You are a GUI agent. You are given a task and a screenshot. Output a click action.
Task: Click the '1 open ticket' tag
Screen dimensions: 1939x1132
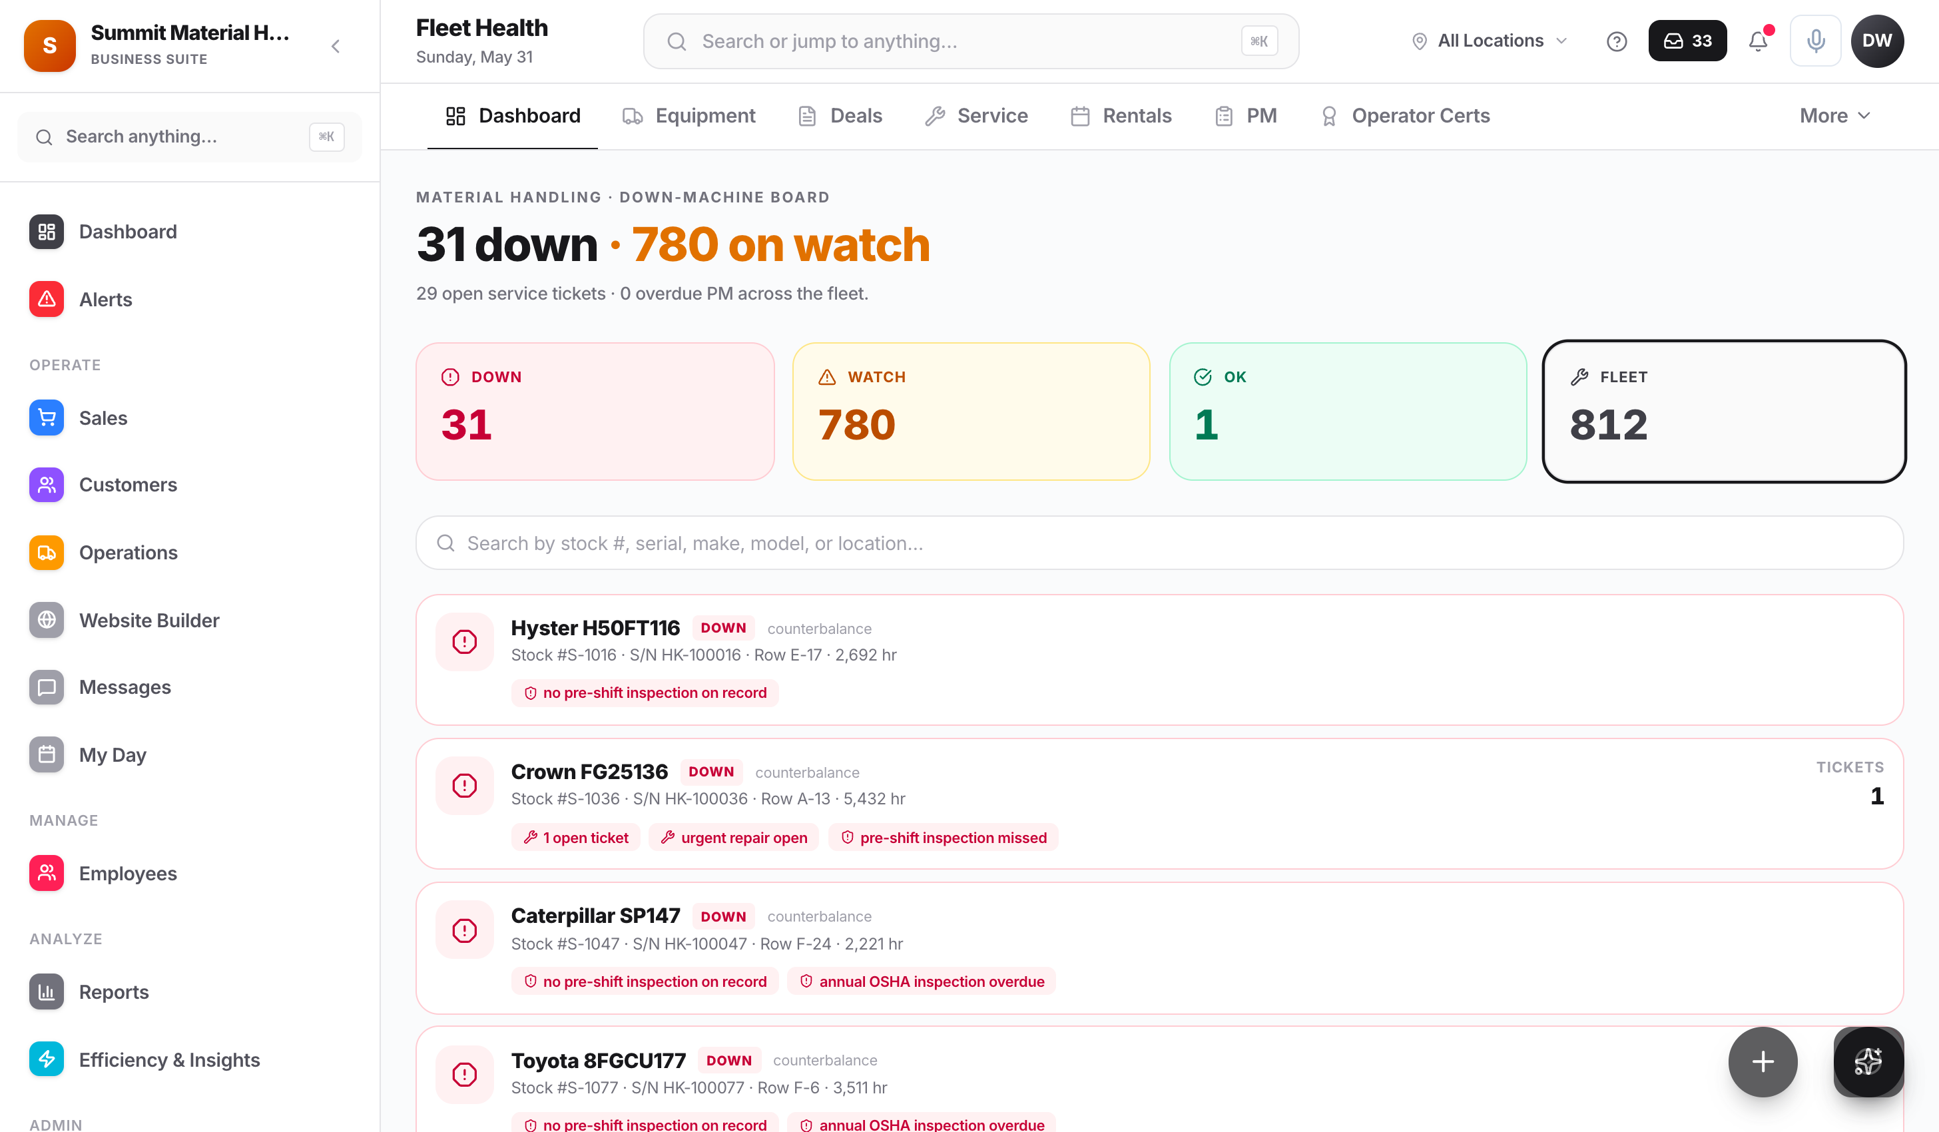tap(575, 837)
